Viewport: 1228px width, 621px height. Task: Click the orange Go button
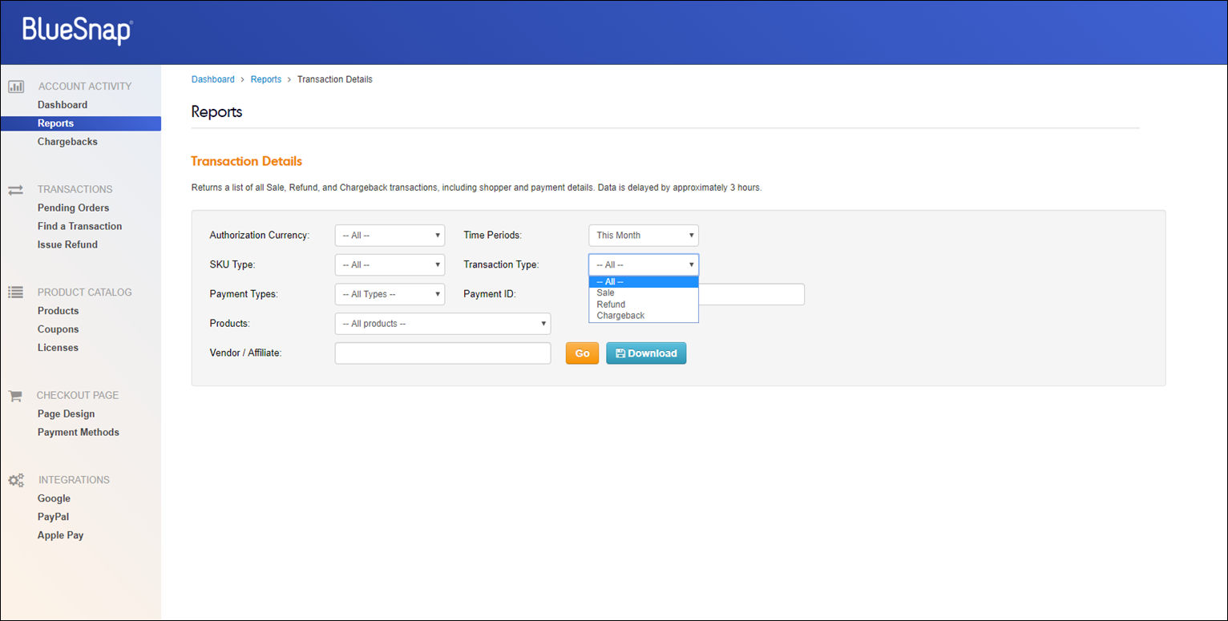coord(582,353)
